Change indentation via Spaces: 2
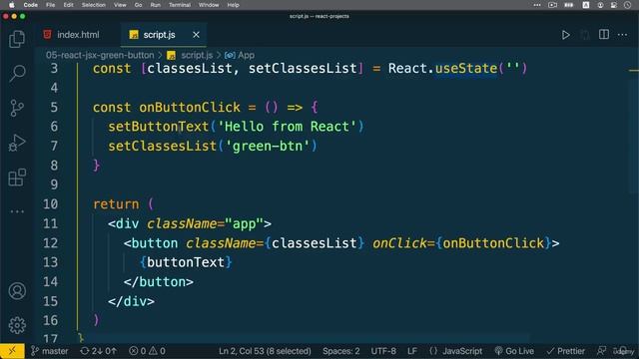This screenshot has width=639, height=359. (x=341, y=351)
